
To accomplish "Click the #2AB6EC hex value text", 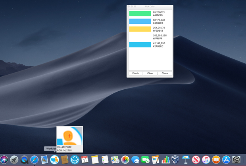I will pyautogui.click(x=158, y=46).
